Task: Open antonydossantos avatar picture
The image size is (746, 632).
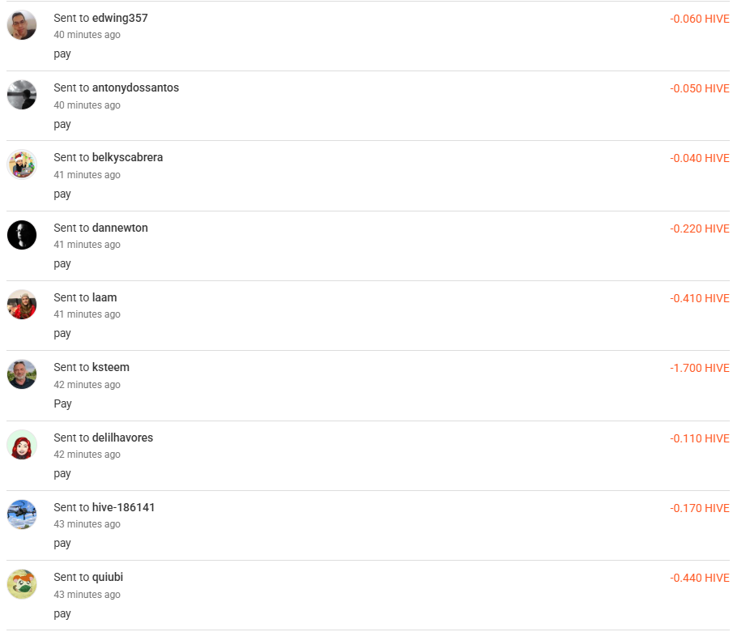Action: 22,95
